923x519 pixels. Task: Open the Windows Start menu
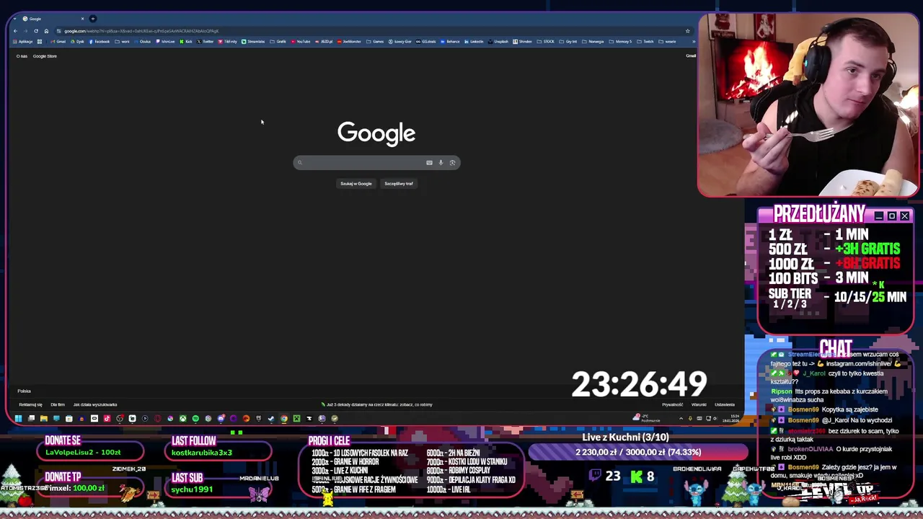pyautogui.click(x=18, y=418)
